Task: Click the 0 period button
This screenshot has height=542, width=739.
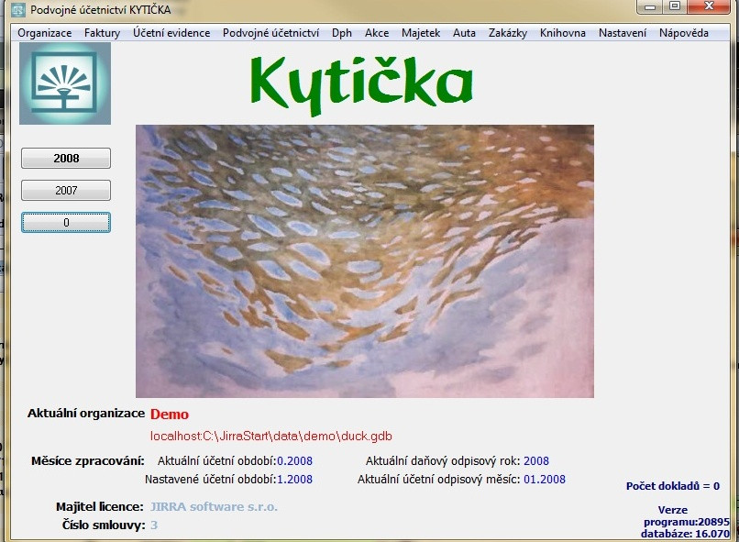Action: (66, 223)
